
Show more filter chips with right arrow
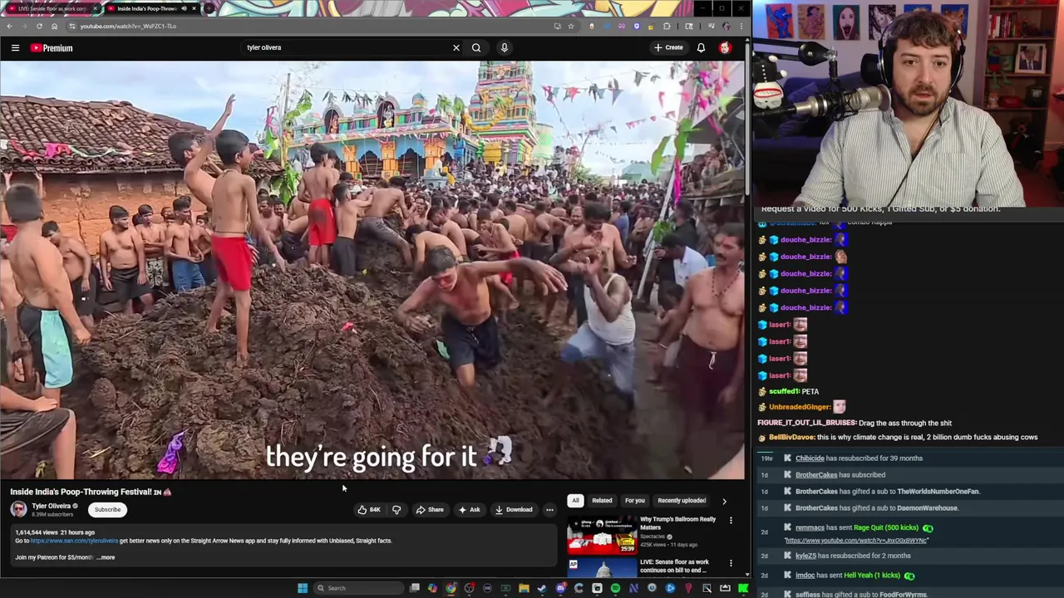(724, 501)
